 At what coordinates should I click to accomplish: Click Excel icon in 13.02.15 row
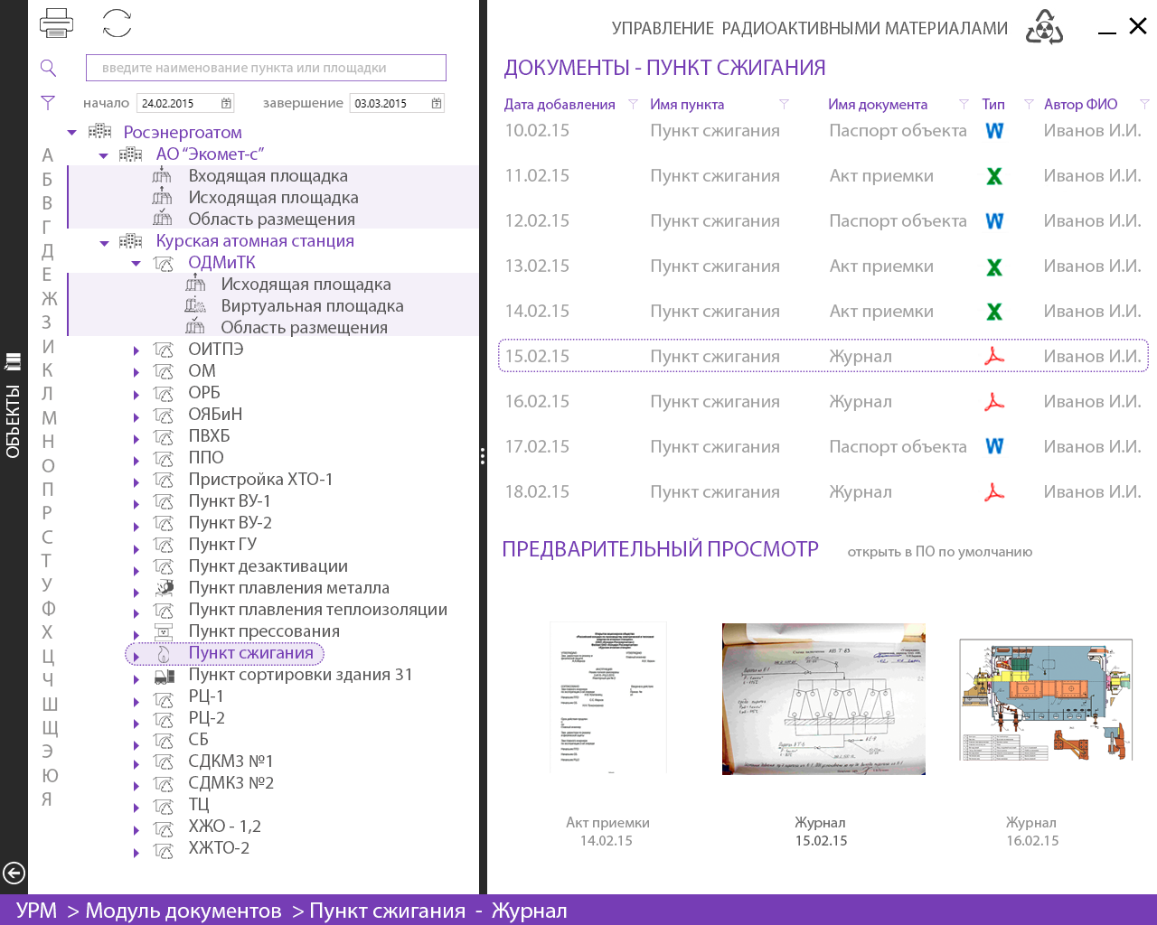(994, 266)
